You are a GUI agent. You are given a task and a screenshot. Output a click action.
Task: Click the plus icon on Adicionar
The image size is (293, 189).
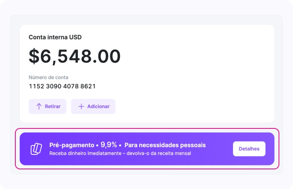coord(81,107)
